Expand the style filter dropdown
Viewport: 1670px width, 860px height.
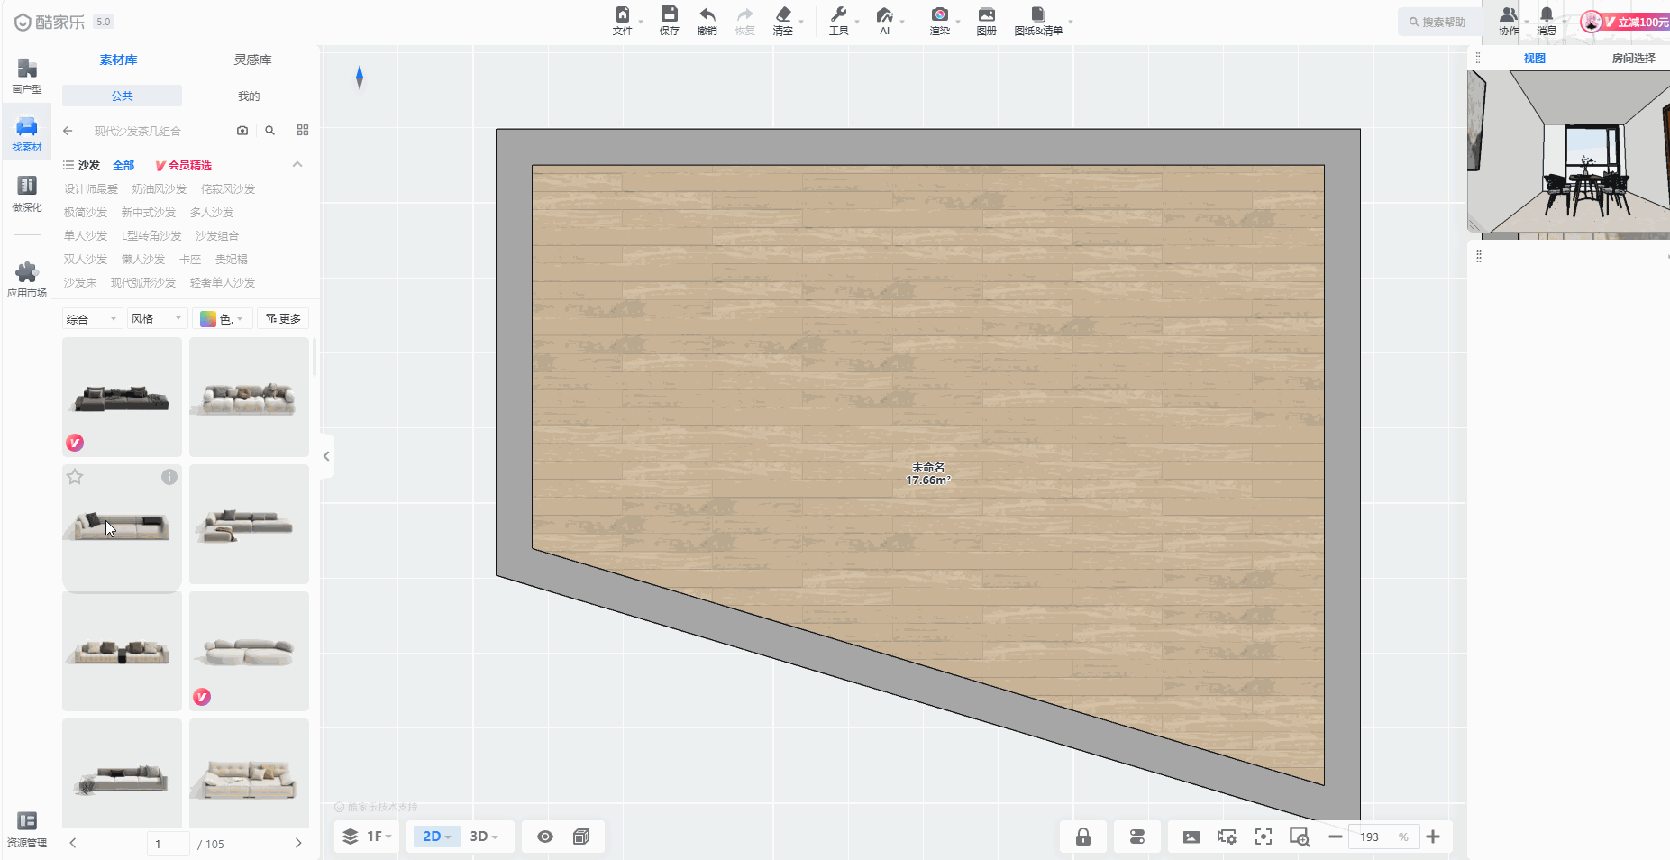point(156,319)
